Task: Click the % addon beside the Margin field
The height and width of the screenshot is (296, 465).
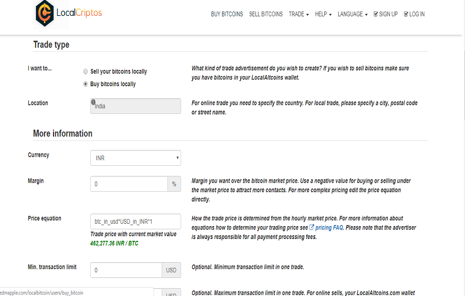Action: coord(174,184)
